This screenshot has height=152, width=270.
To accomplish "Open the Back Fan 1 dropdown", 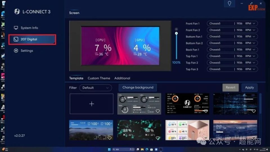I will coord(232,50).
